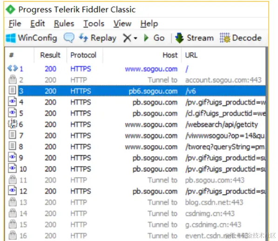This screenshot has width=278, height=241.
Task: Select session number 10
Action: [x=23, y=169]
